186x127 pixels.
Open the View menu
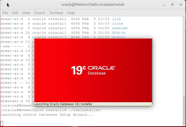26,13
